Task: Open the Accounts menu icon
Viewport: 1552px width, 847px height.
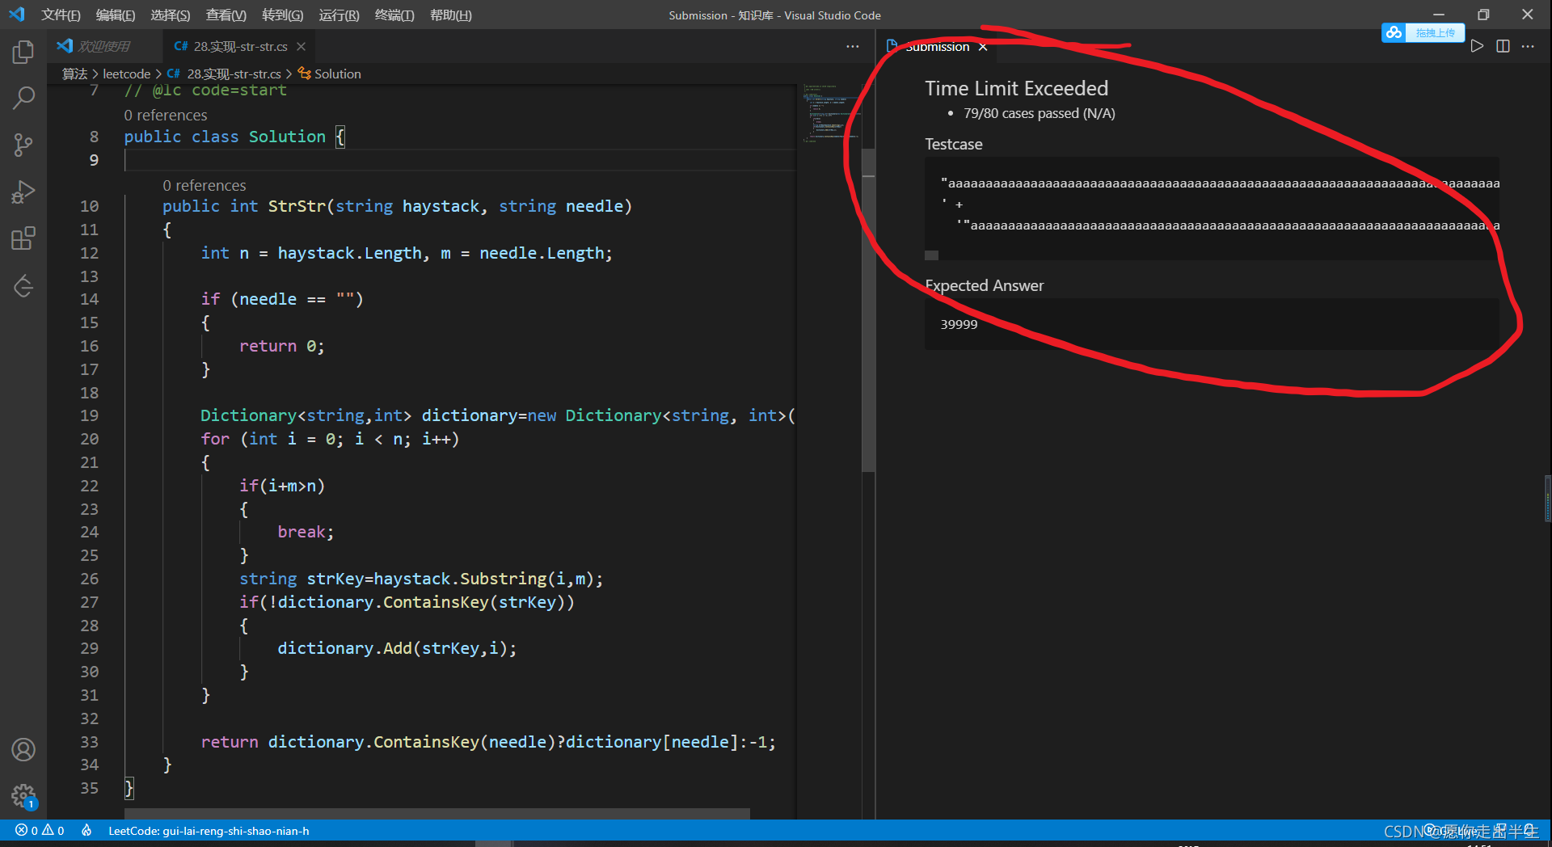Action: [23, 750]
